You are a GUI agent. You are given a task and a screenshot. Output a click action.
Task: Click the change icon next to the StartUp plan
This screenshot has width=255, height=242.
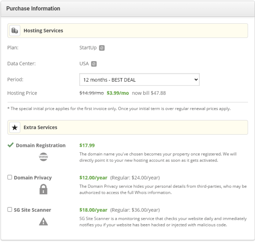(x=102, y=47)
